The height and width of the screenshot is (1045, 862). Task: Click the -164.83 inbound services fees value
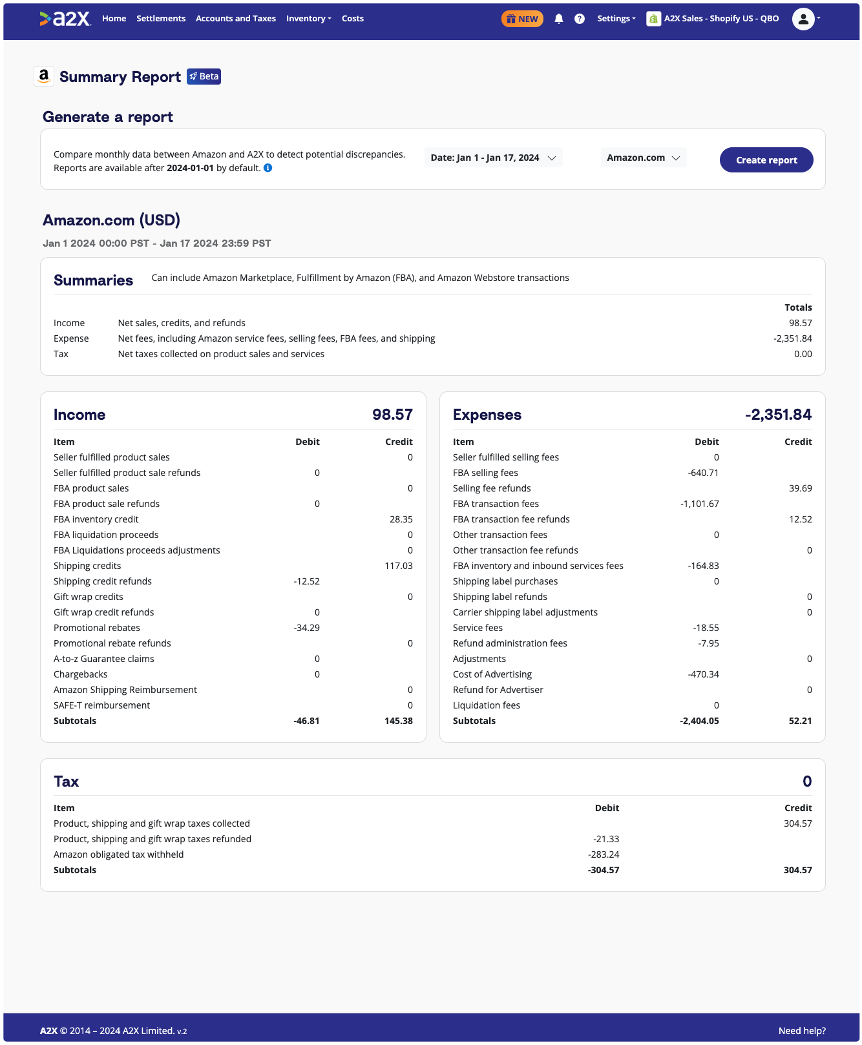coord(704,566)
